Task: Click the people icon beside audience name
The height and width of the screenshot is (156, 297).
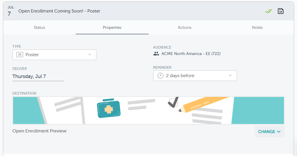Action: pyautogui.click(x=156, y=54)
